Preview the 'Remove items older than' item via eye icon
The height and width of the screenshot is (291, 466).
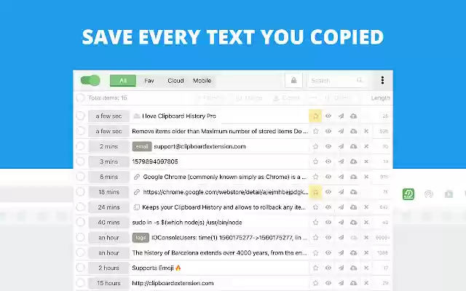tap(328, 131)
